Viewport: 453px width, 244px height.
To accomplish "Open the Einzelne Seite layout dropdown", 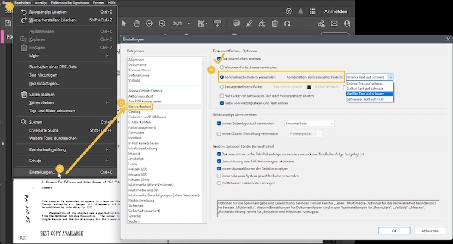I will (x=309, y=123).
